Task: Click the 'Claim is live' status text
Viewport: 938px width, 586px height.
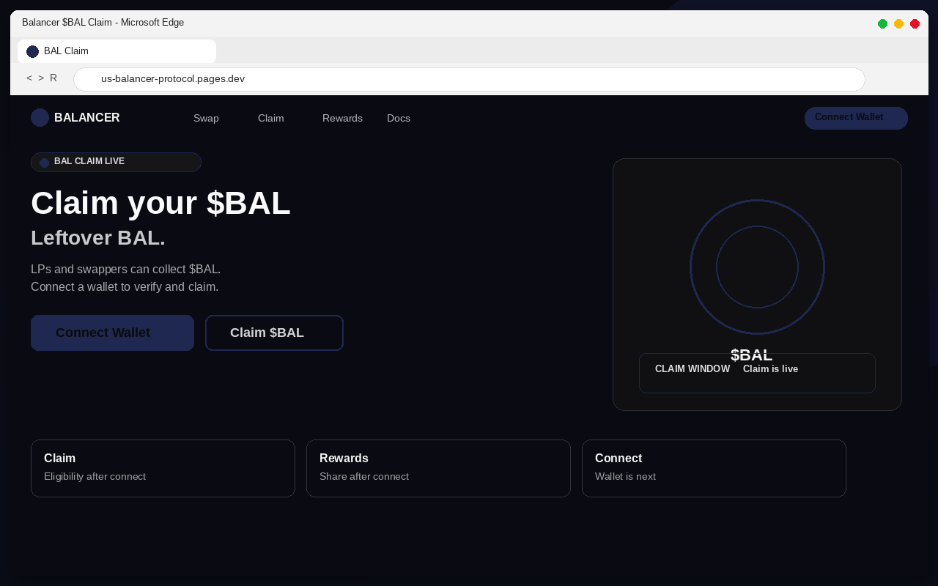Action: (x=770, y=369)
